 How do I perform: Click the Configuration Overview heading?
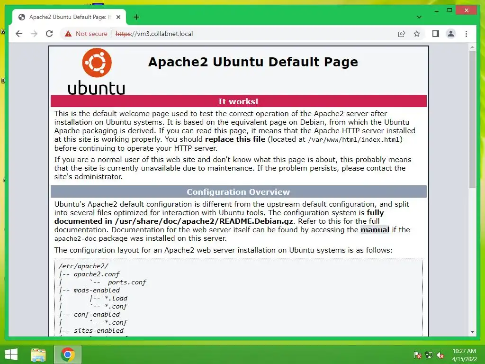238,192
